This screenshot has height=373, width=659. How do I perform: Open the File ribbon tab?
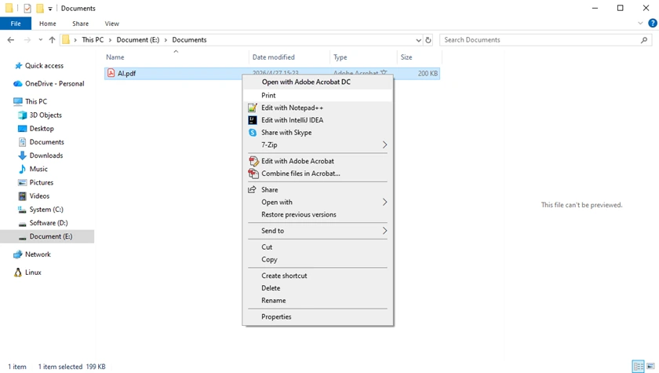(x=16, y=24)
